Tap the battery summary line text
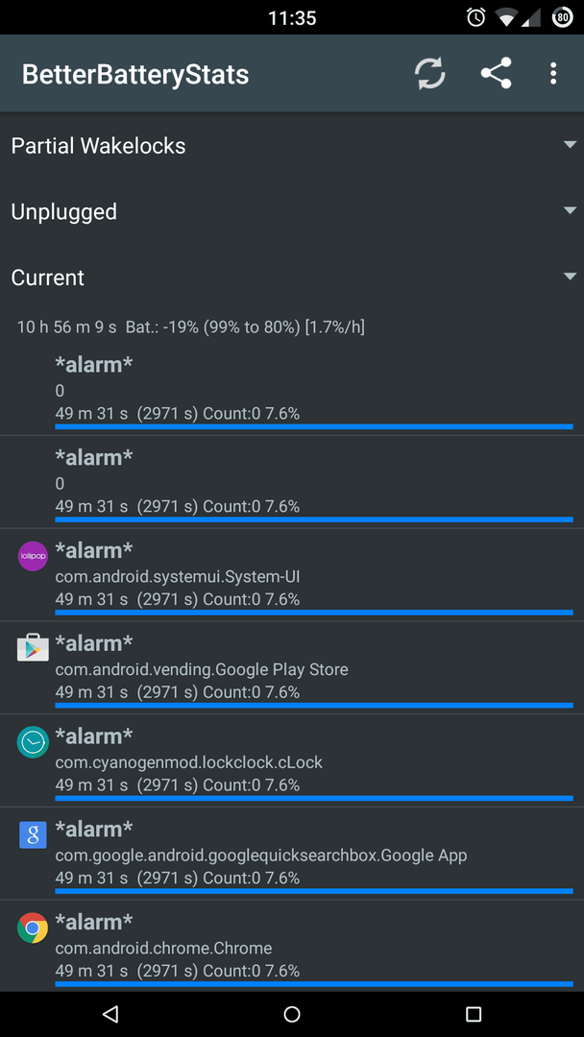Viewport: 584px width, 1037px height. tap(191, 326)
